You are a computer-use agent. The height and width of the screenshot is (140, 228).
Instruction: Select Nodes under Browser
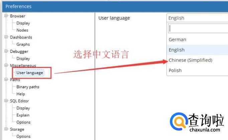22,30
